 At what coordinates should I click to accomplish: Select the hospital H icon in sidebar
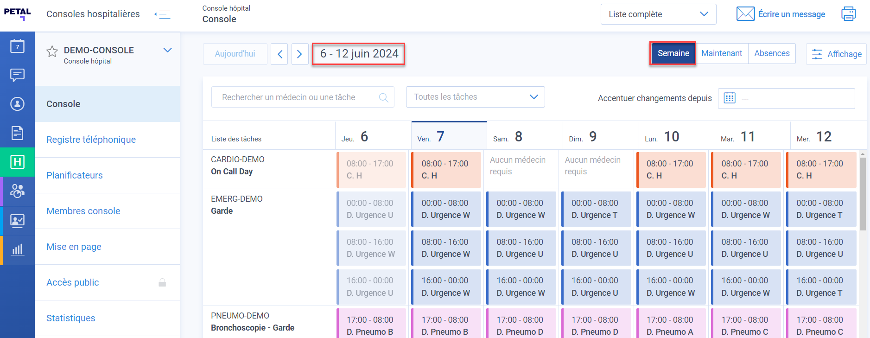point(17,162)
